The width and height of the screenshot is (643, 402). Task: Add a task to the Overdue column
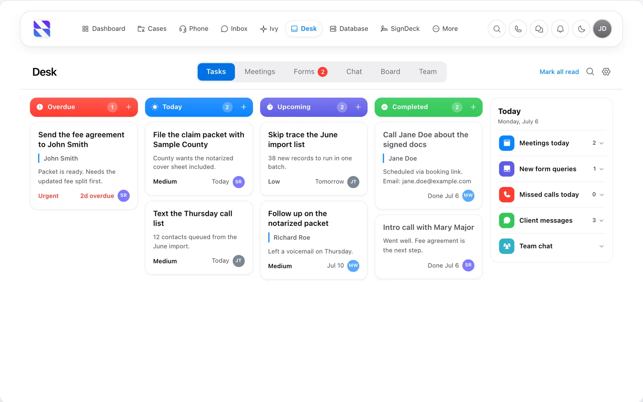129,107
